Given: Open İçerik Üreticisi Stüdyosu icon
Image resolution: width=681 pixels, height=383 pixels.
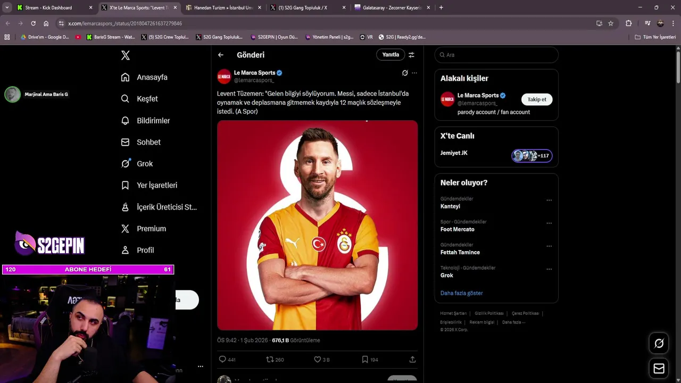Looking at the screenshot, I should point(125,207).
